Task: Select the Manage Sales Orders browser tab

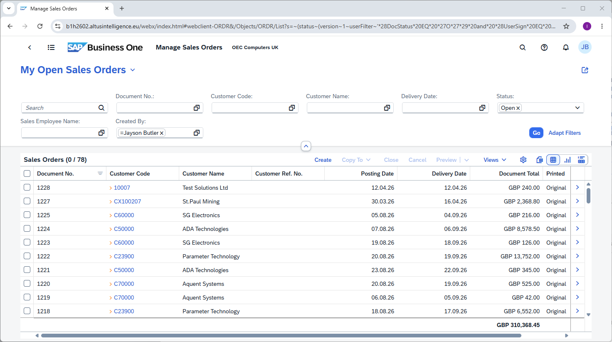Action: 65,8
